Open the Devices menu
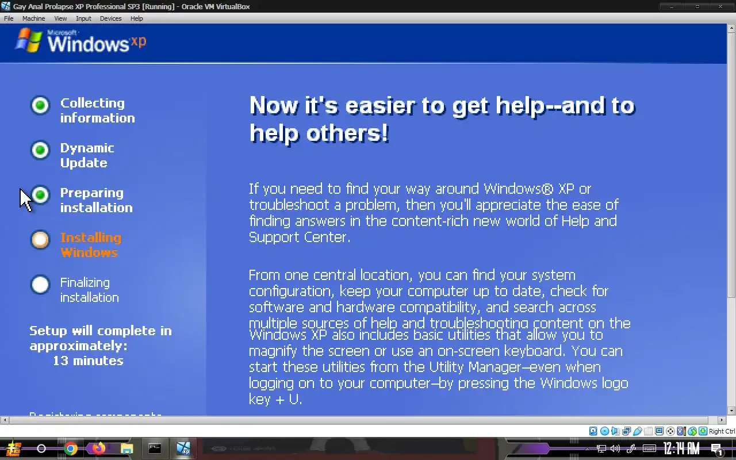This screenshot has height=460, width=736. click(110, 18)
